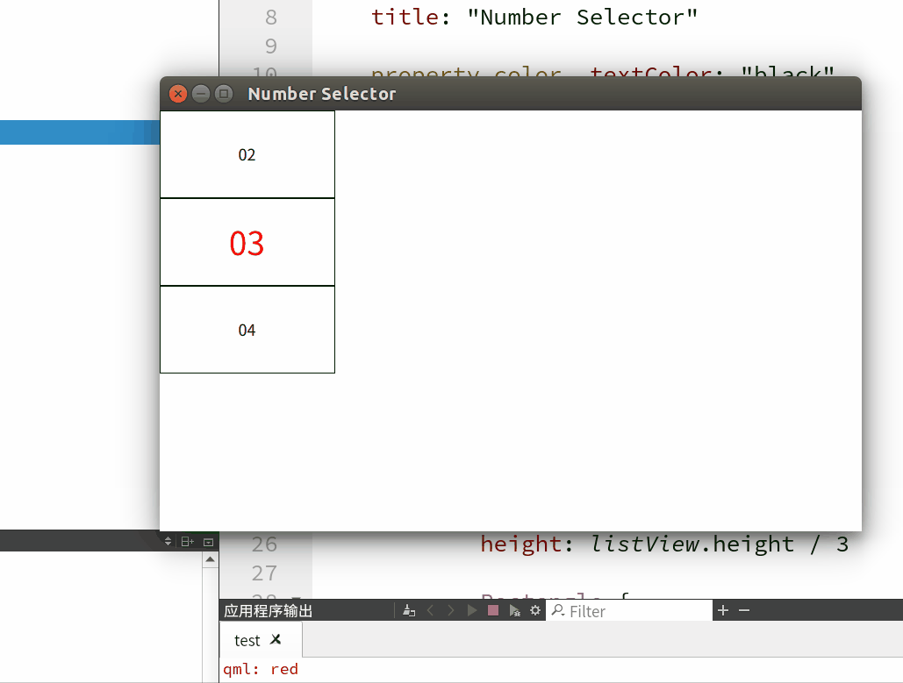Open output pane settings gear

[535, 610]
